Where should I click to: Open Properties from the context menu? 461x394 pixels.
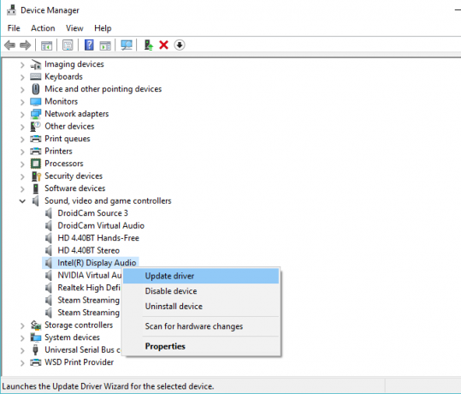click(201, 346)
